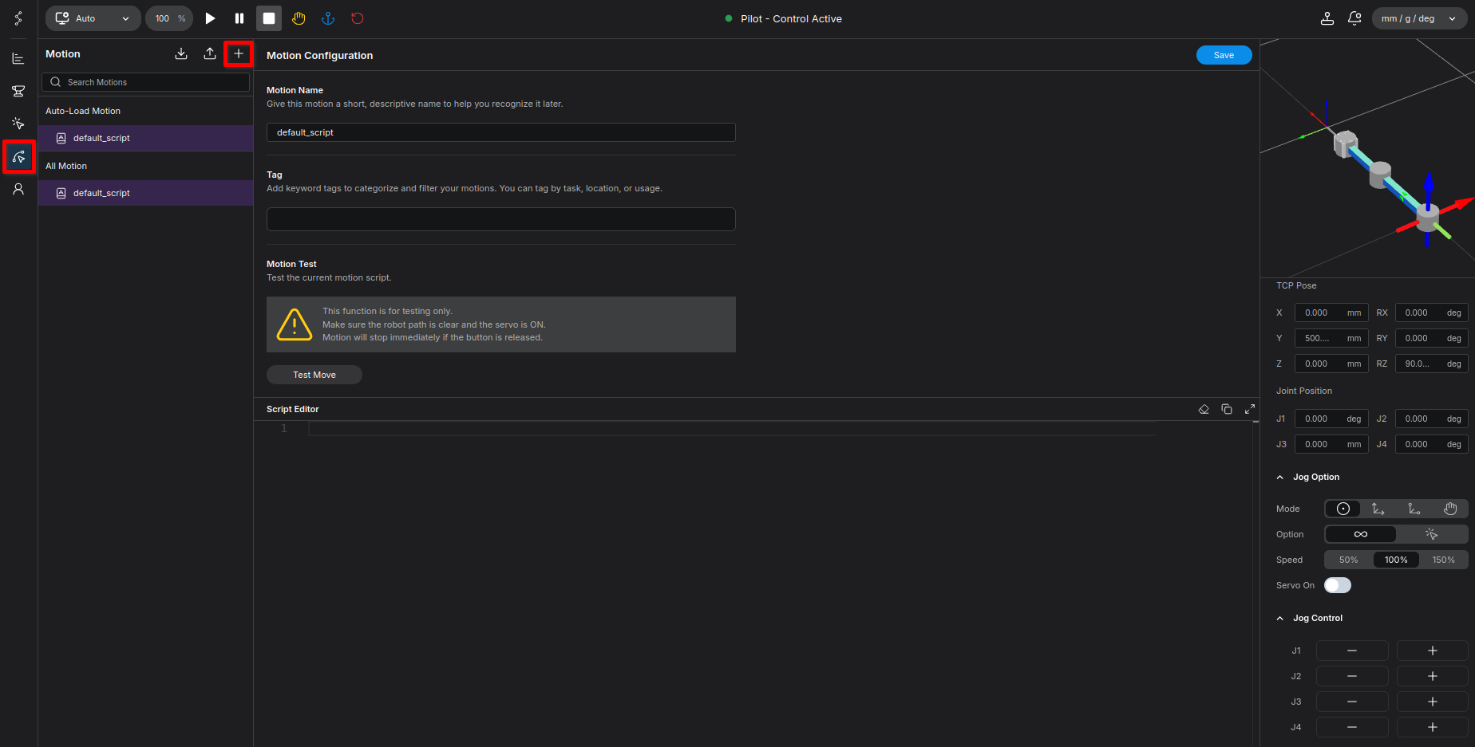The image size is (1475, 747).
Task: Click the Play button in top toolbar
Action: (210, 18)
